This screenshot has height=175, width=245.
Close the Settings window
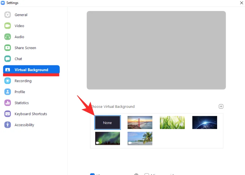241,3
